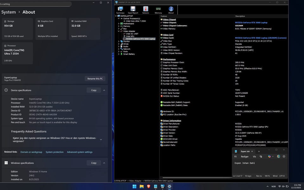Expand the Windows version FAQ question
This screenshot has width=304, height=190.
pyautogui.click(x=101, y=139)
